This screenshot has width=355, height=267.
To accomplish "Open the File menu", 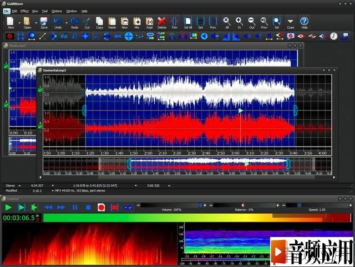I will tap(7, 11).
